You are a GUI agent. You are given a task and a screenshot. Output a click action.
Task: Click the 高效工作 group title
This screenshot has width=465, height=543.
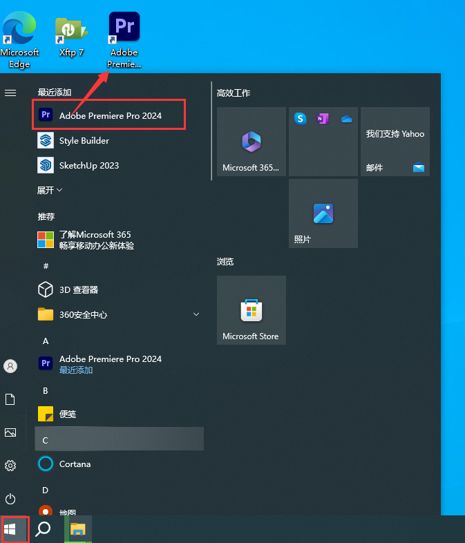[234, 93]
